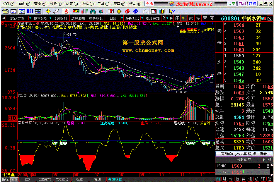Click the 08 month marker on timeline

[121, 175]
